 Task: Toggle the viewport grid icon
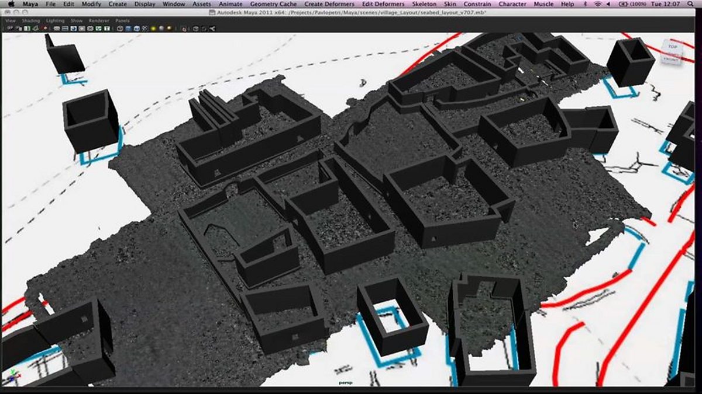click(x=57, y=28)
